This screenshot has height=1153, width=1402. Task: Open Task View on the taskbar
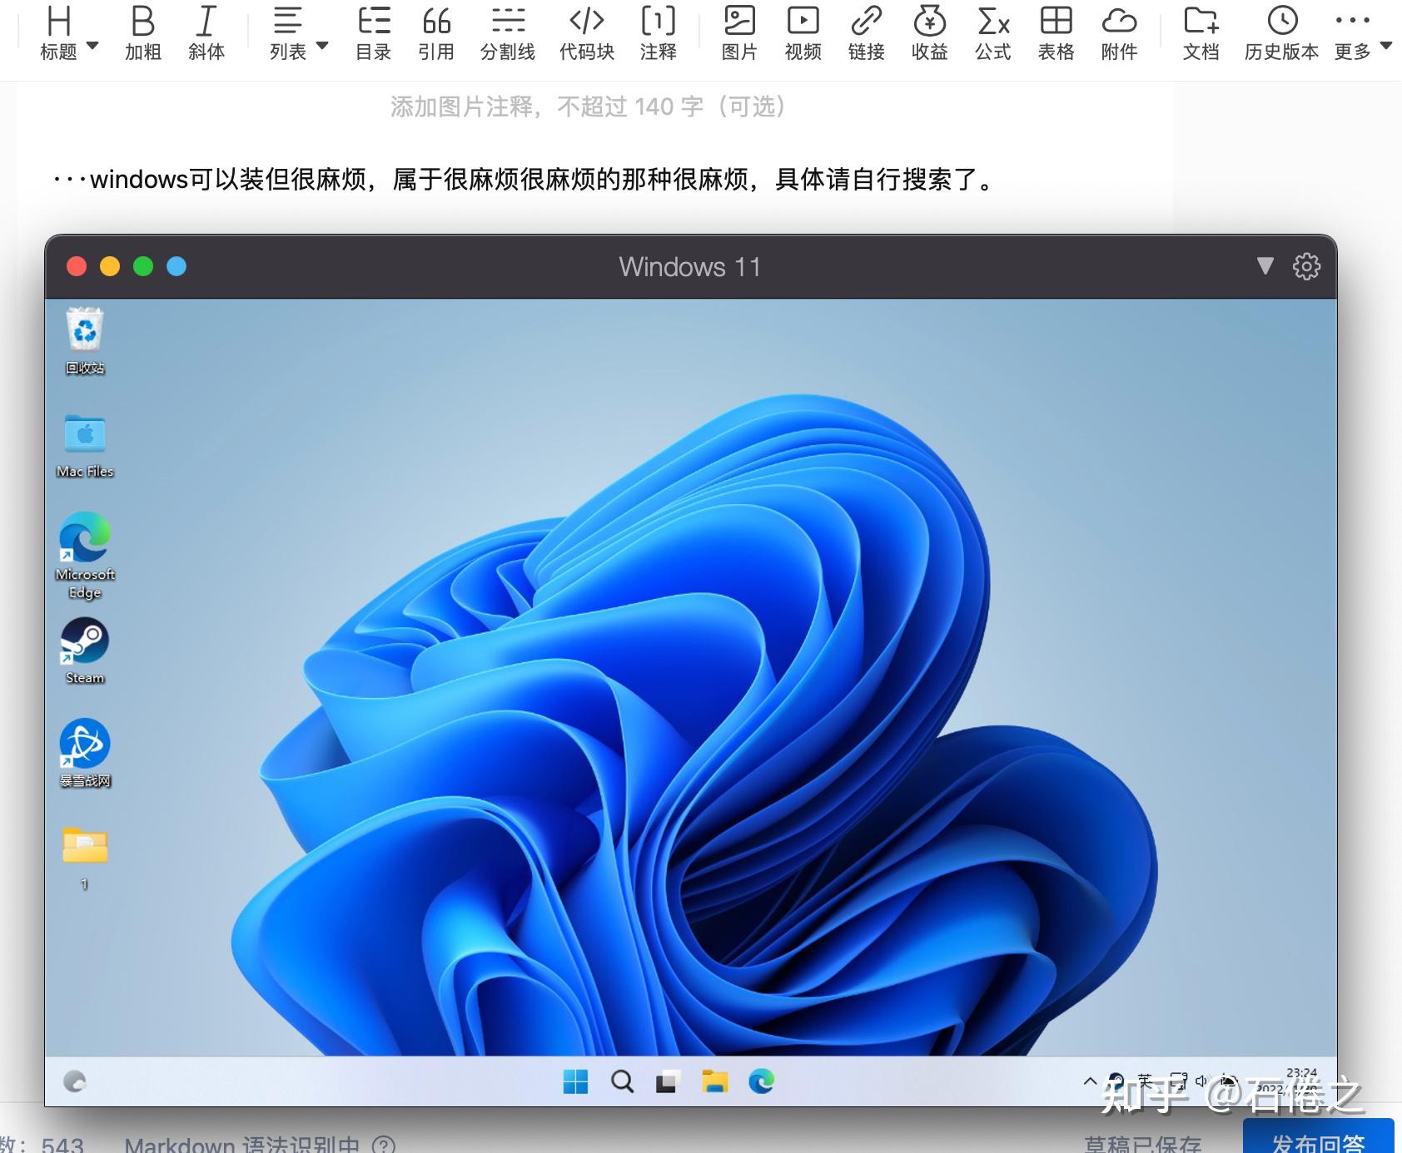pos(668,1081)
